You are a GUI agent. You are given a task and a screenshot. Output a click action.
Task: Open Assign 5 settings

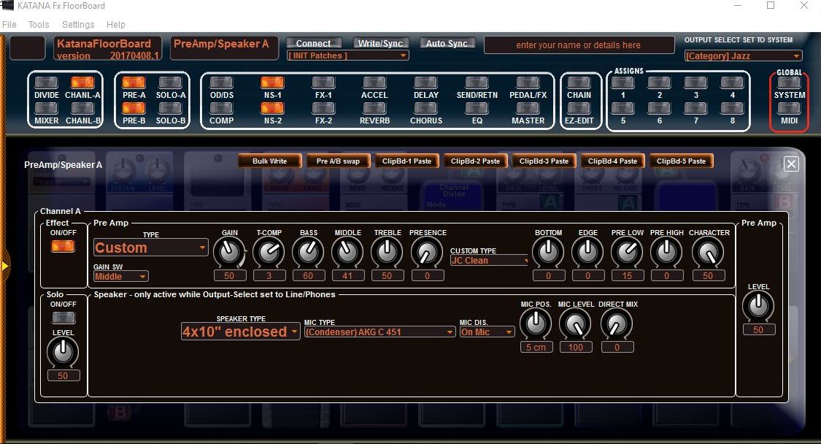pyautogui.click(x=623, y=108)
